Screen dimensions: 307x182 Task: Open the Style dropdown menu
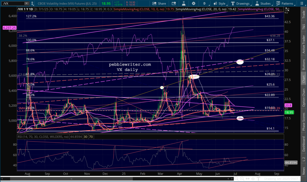pyautogui.click(x=219, y=4)
